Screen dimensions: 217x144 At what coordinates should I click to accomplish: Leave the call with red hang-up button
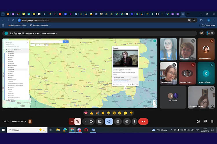click(143, 122)
